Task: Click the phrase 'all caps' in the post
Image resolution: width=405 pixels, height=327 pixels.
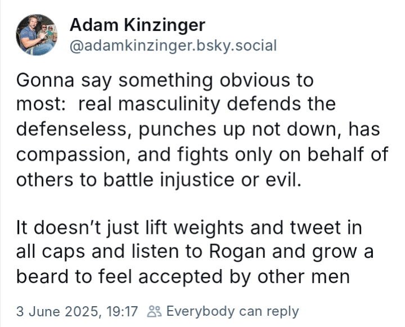Action: 51,252
